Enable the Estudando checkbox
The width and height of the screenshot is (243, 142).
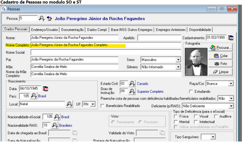[x=191, y=92]
